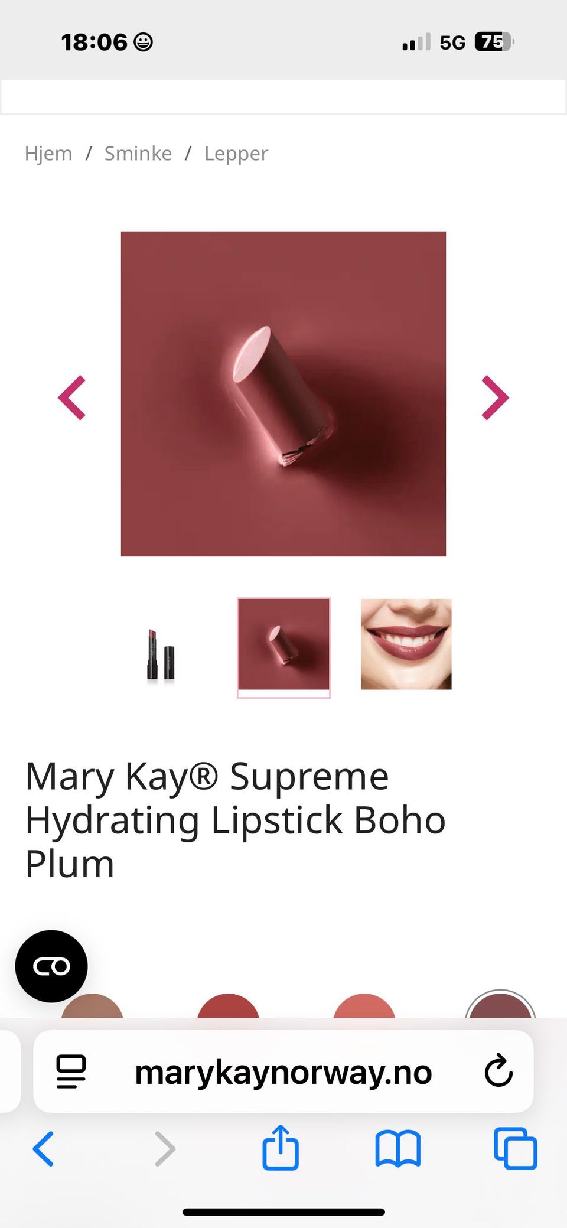Pick the coral shade swatch

coord(364,1006)
